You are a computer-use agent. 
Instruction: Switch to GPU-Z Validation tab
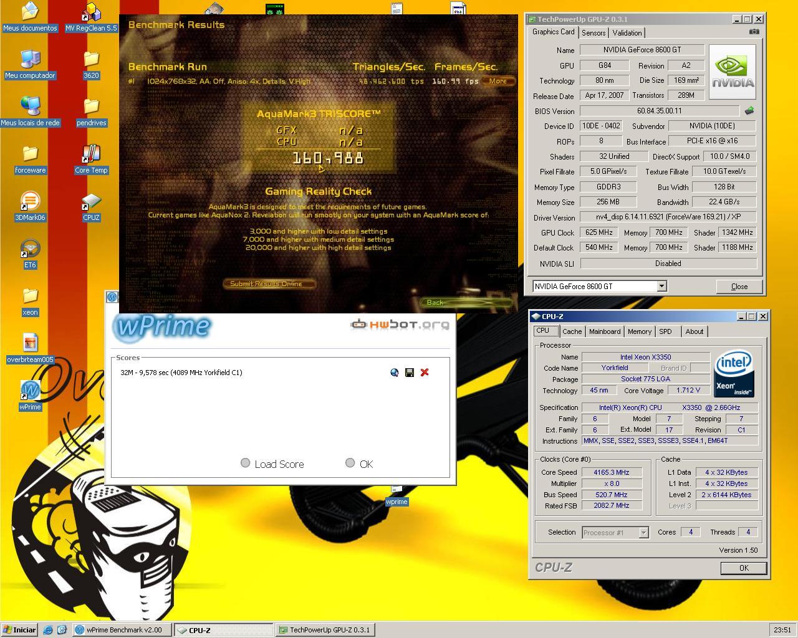(x=627, y=33)
